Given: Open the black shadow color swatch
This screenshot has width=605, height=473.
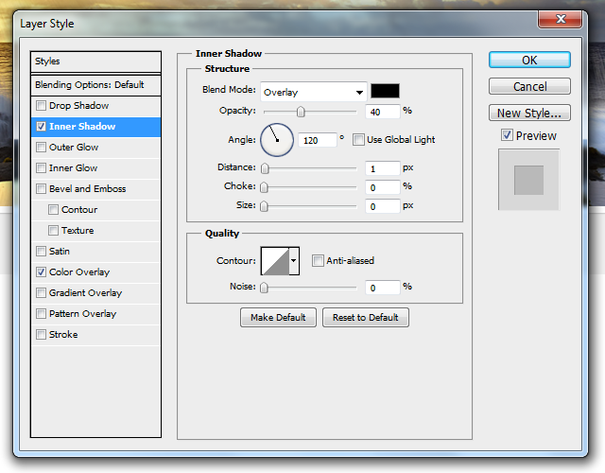Looking at the screenshot, I should pyautogui.click(x=385, y=91).
